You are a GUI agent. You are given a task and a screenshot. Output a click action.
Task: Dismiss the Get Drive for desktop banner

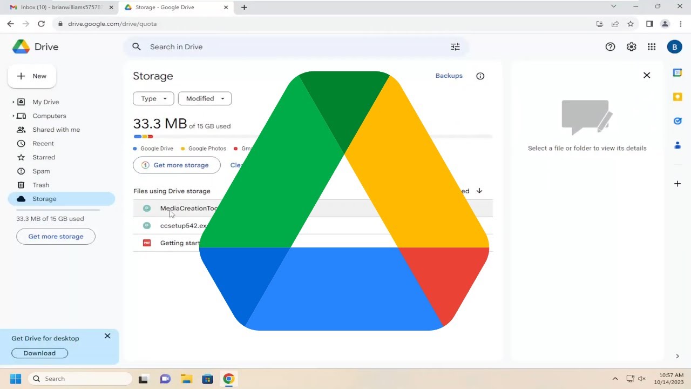(107, 336)
